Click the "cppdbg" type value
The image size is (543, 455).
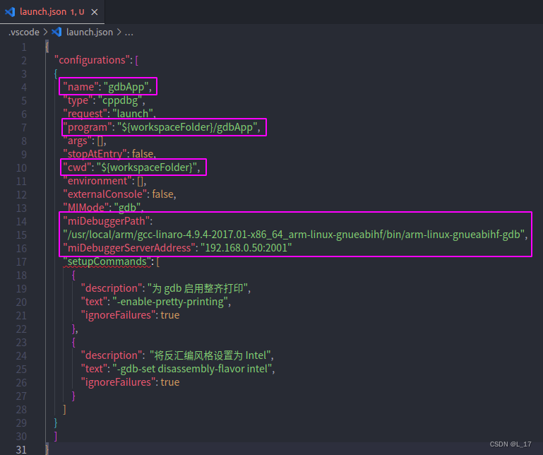coord(125,100)
